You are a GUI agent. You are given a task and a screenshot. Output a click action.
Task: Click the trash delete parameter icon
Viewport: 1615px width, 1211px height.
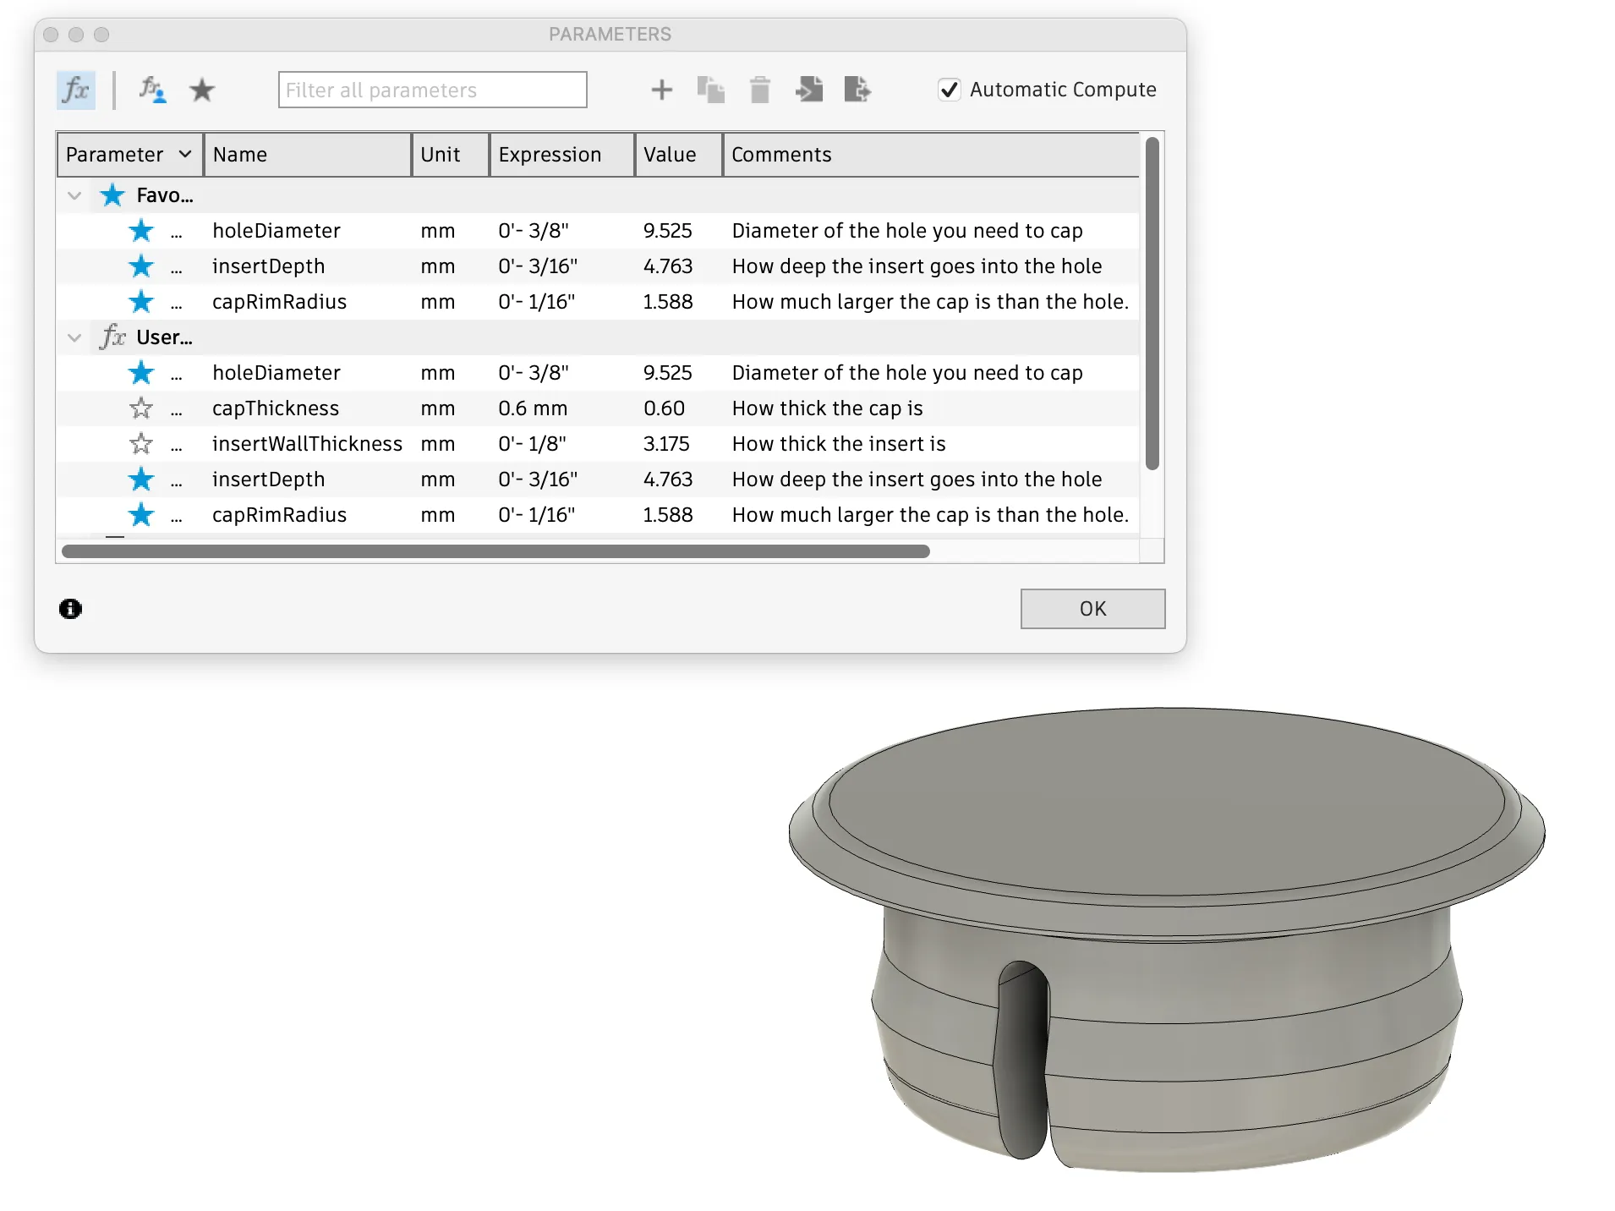tap(759, 90)
